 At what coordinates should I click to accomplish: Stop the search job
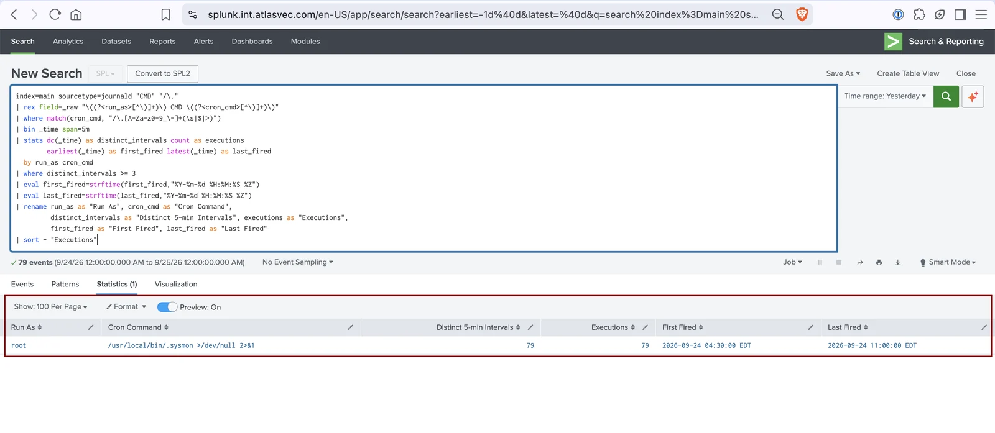point(838,262)
